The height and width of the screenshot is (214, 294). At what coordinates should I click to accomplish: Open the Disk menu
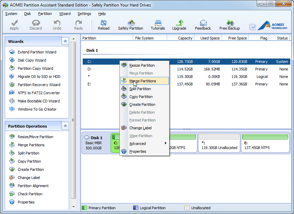28,14
